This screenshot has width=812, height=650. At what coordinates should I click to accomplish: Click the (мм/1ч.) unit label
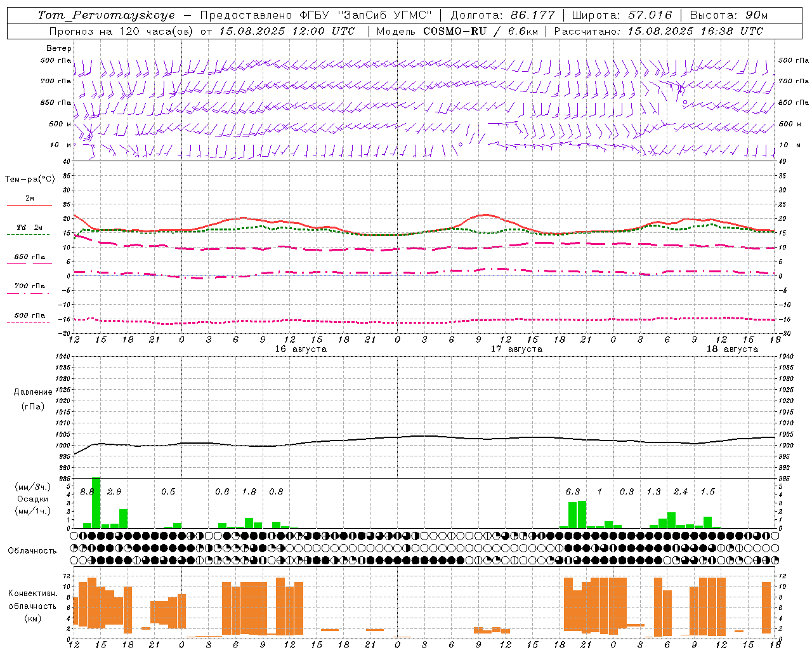tap(33, 510)
